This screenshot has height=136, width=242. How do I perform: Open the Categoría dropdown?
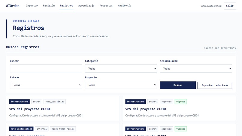tap(121, 68)
